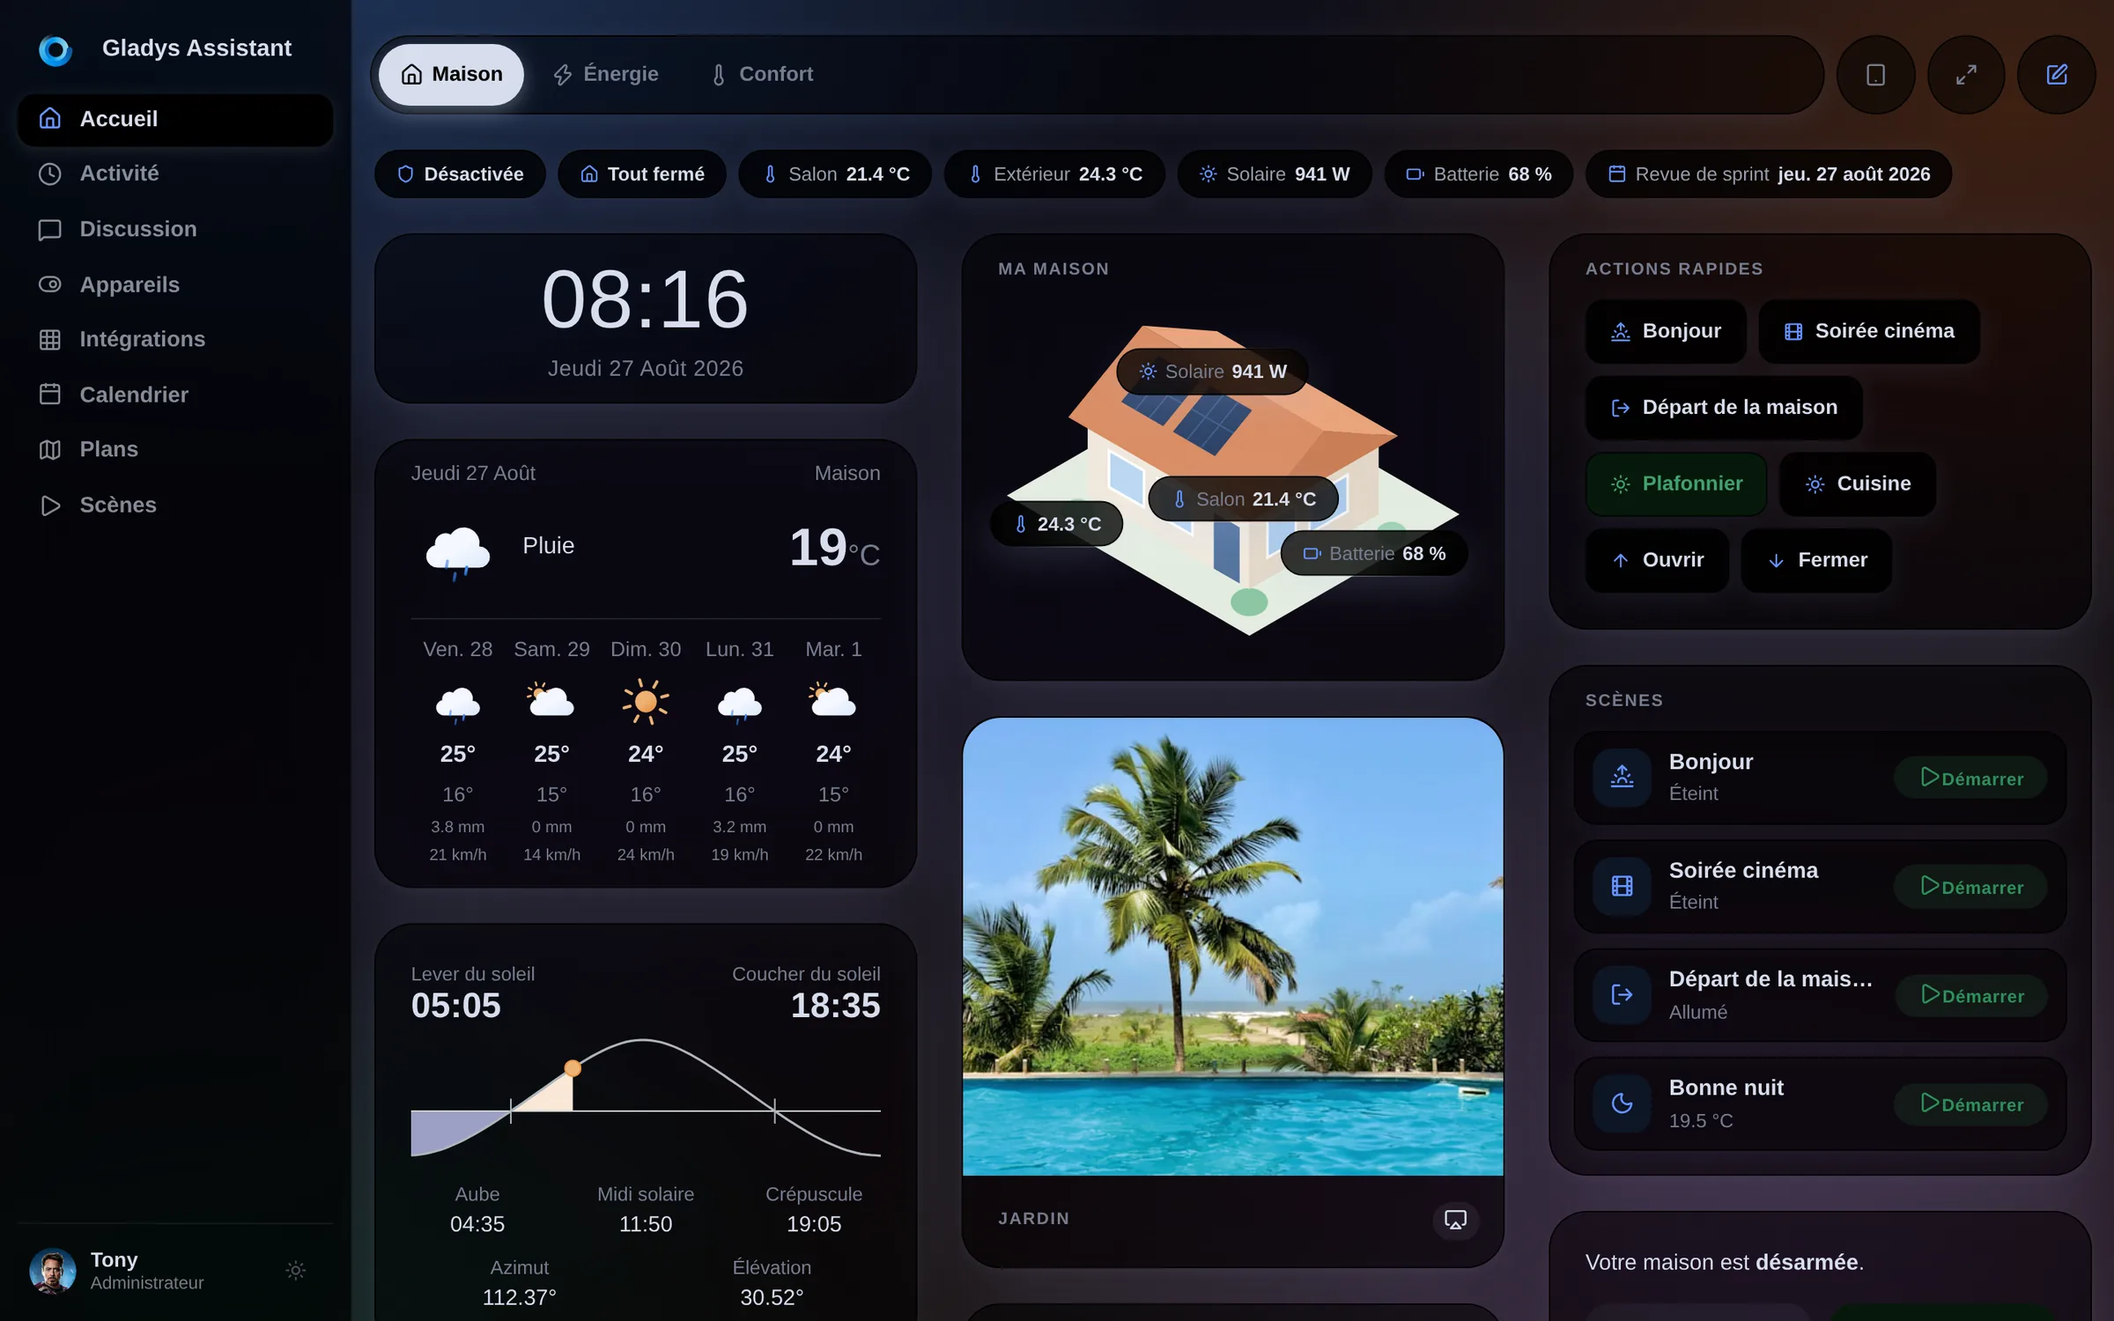Click the Votre maison est désarmée message
The width and height of the screenshot is (2114, 1321).
pos(1724,1262)
